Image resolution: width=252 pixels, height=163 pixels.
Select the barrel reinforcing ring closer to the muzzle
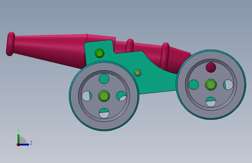click(x=130, y=46)
